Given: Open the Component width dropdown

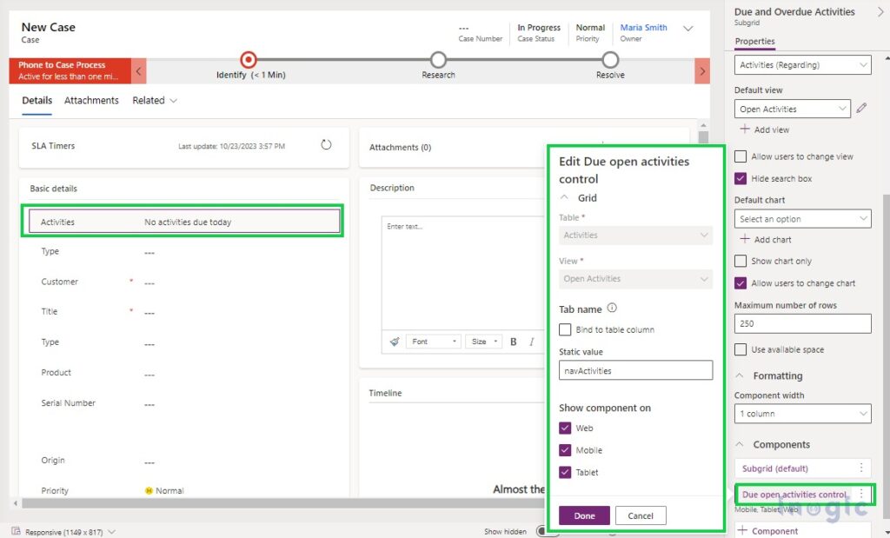Looking at the screenshot, I should (x=801, y=413).
